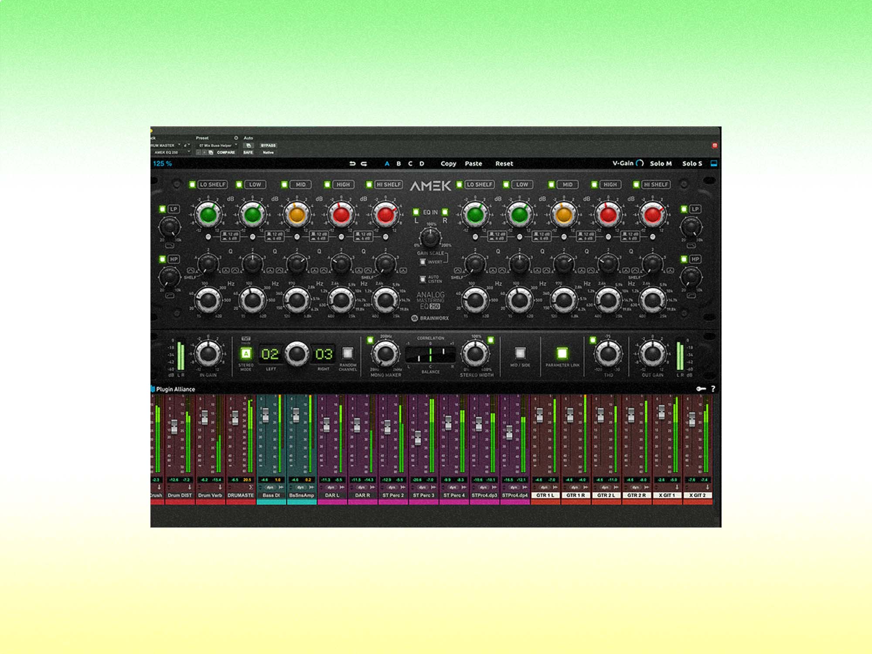Click the Gain Scale knob in center

[x=430, y=238]
